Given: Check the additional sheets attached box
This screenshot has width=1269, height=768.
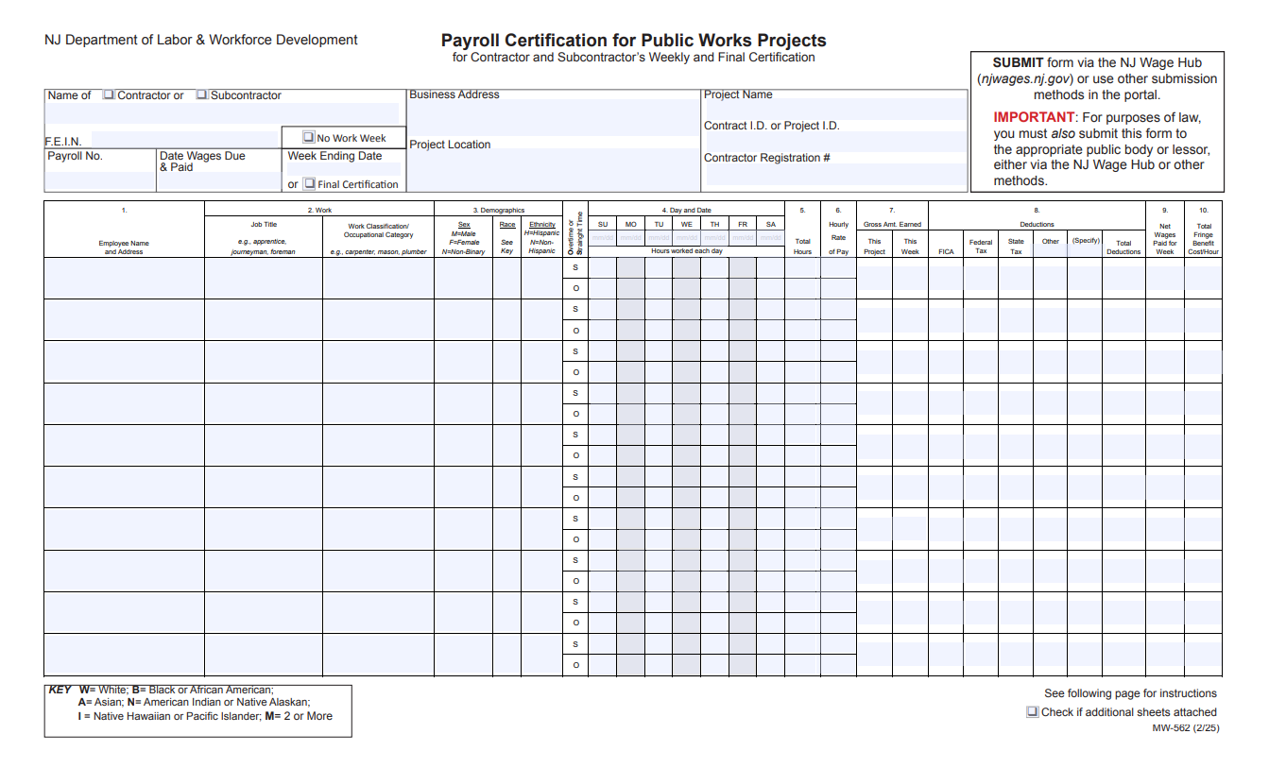Looking at the screenshot, I should (x=1033, y=712).
